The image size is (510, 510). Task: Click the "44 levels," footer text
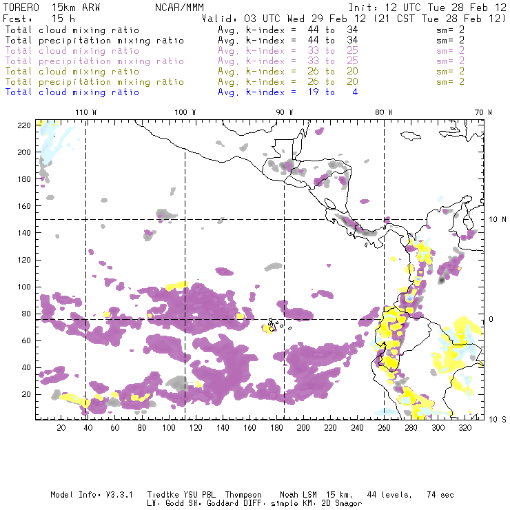coord(389,495)
